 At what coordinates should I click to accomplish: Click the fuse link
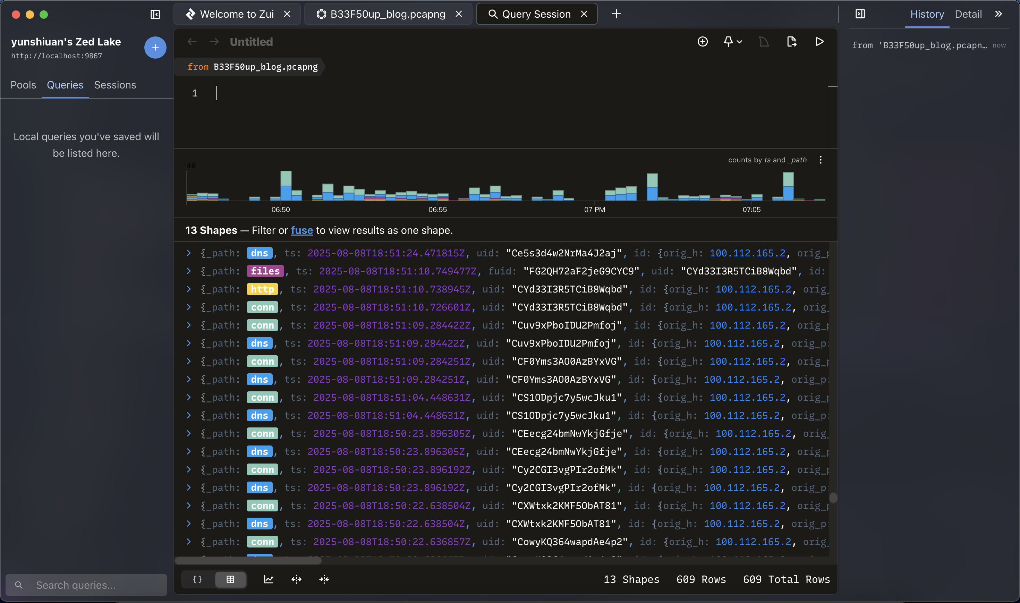click(302, 230)
